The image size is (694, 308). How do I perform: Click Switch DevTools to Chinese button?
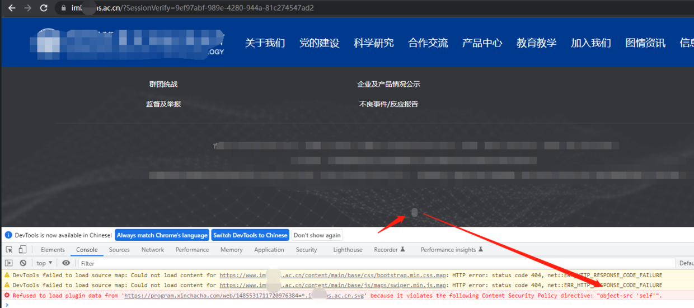point(250,235)
